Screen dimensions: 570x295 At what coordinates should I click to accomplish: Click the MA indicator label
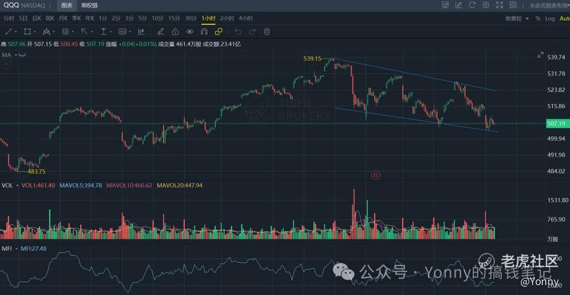6,55
